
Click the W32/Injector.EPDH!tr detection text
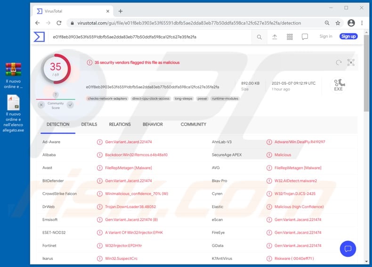123,246
